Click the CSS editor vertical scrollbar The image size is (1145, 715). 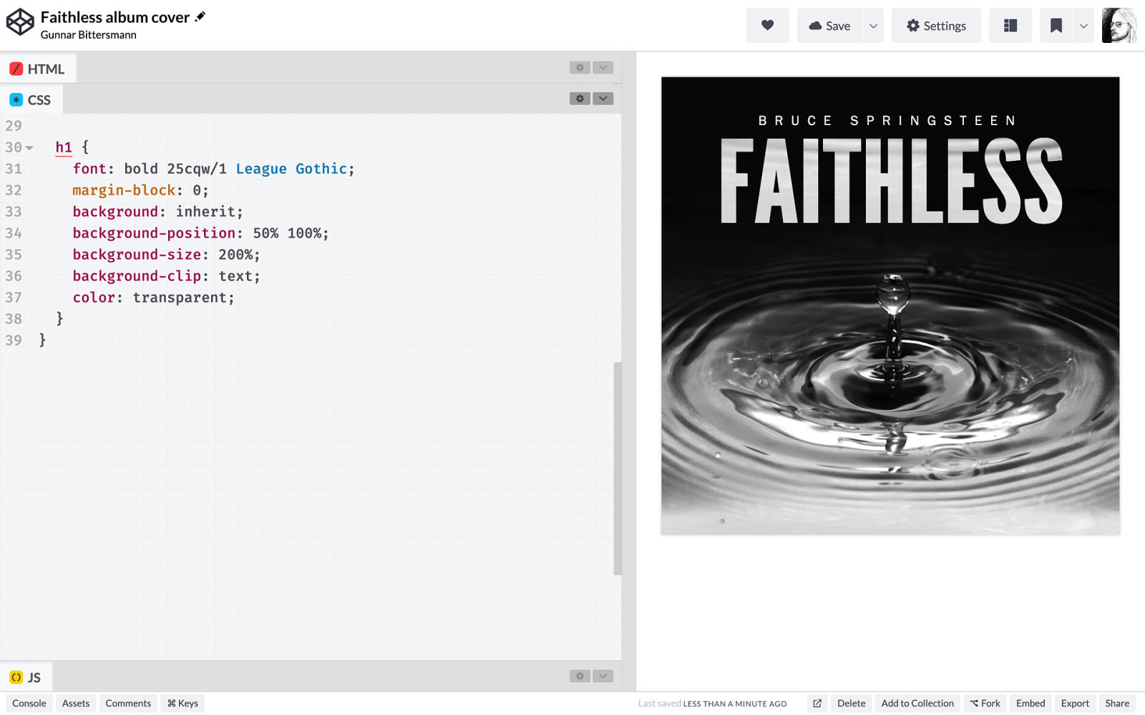coord(618,468)
